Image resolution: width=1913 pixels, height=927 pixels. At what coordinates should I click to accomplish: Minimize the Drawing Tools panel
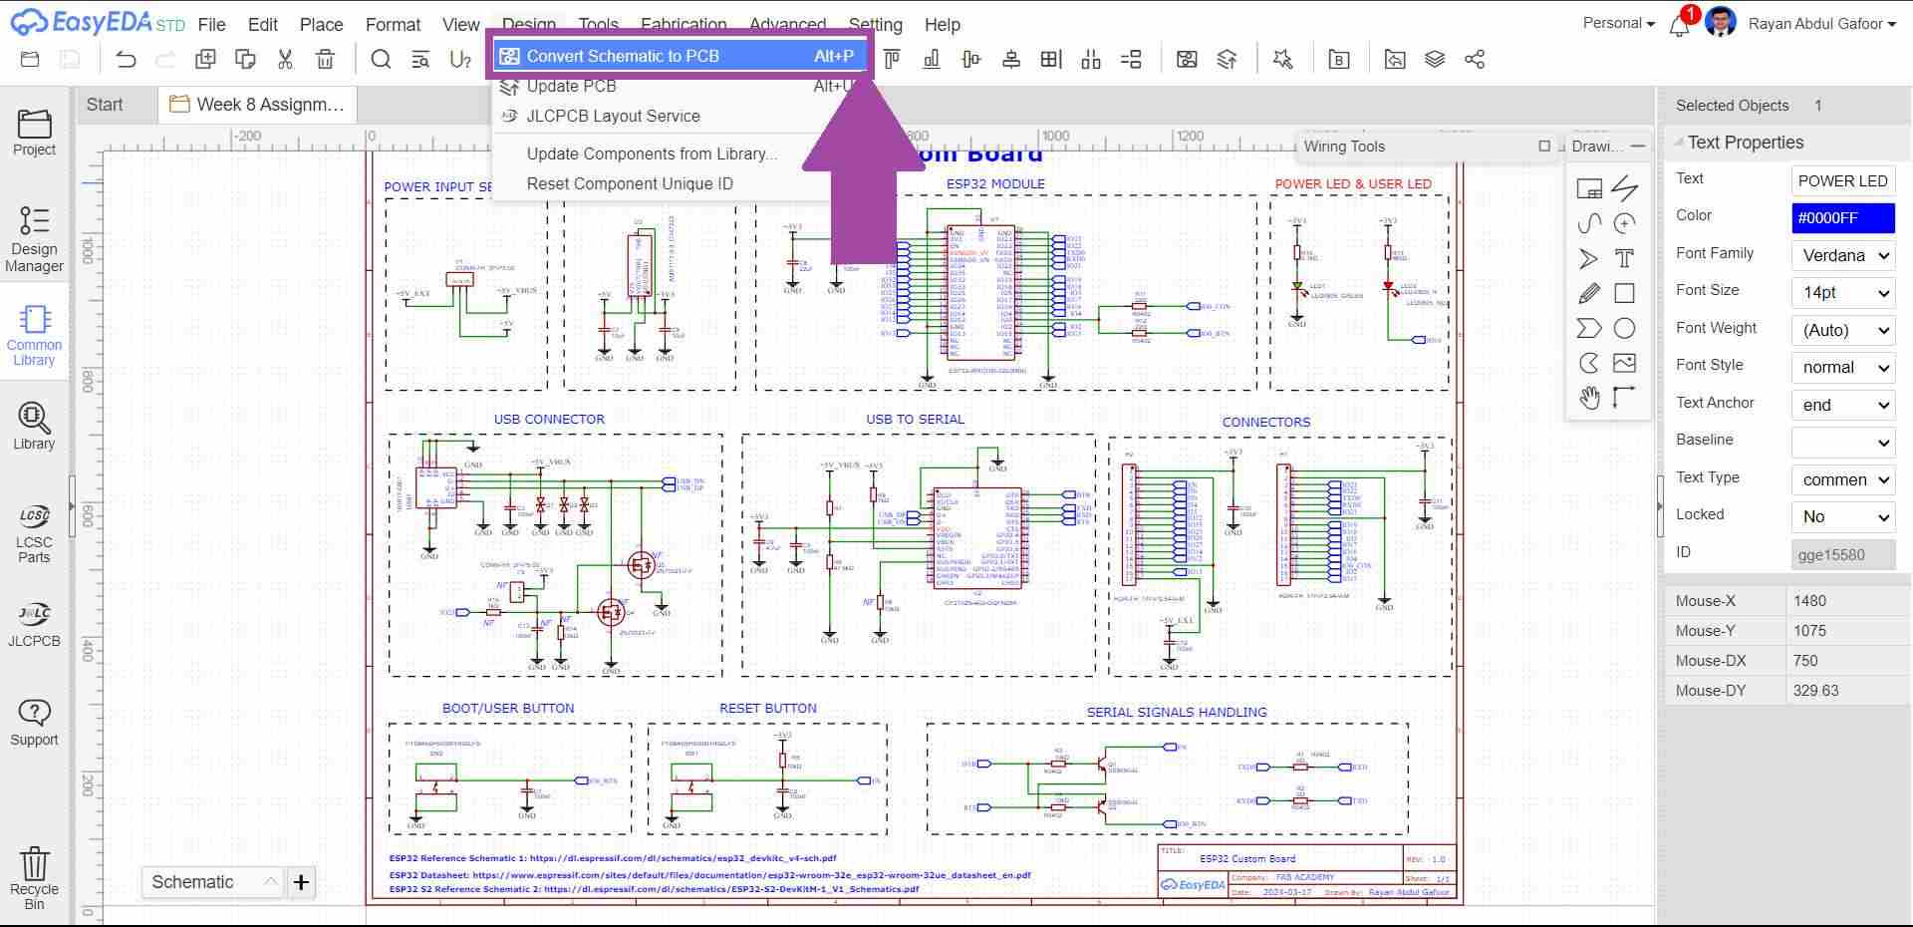point(1638,147)
